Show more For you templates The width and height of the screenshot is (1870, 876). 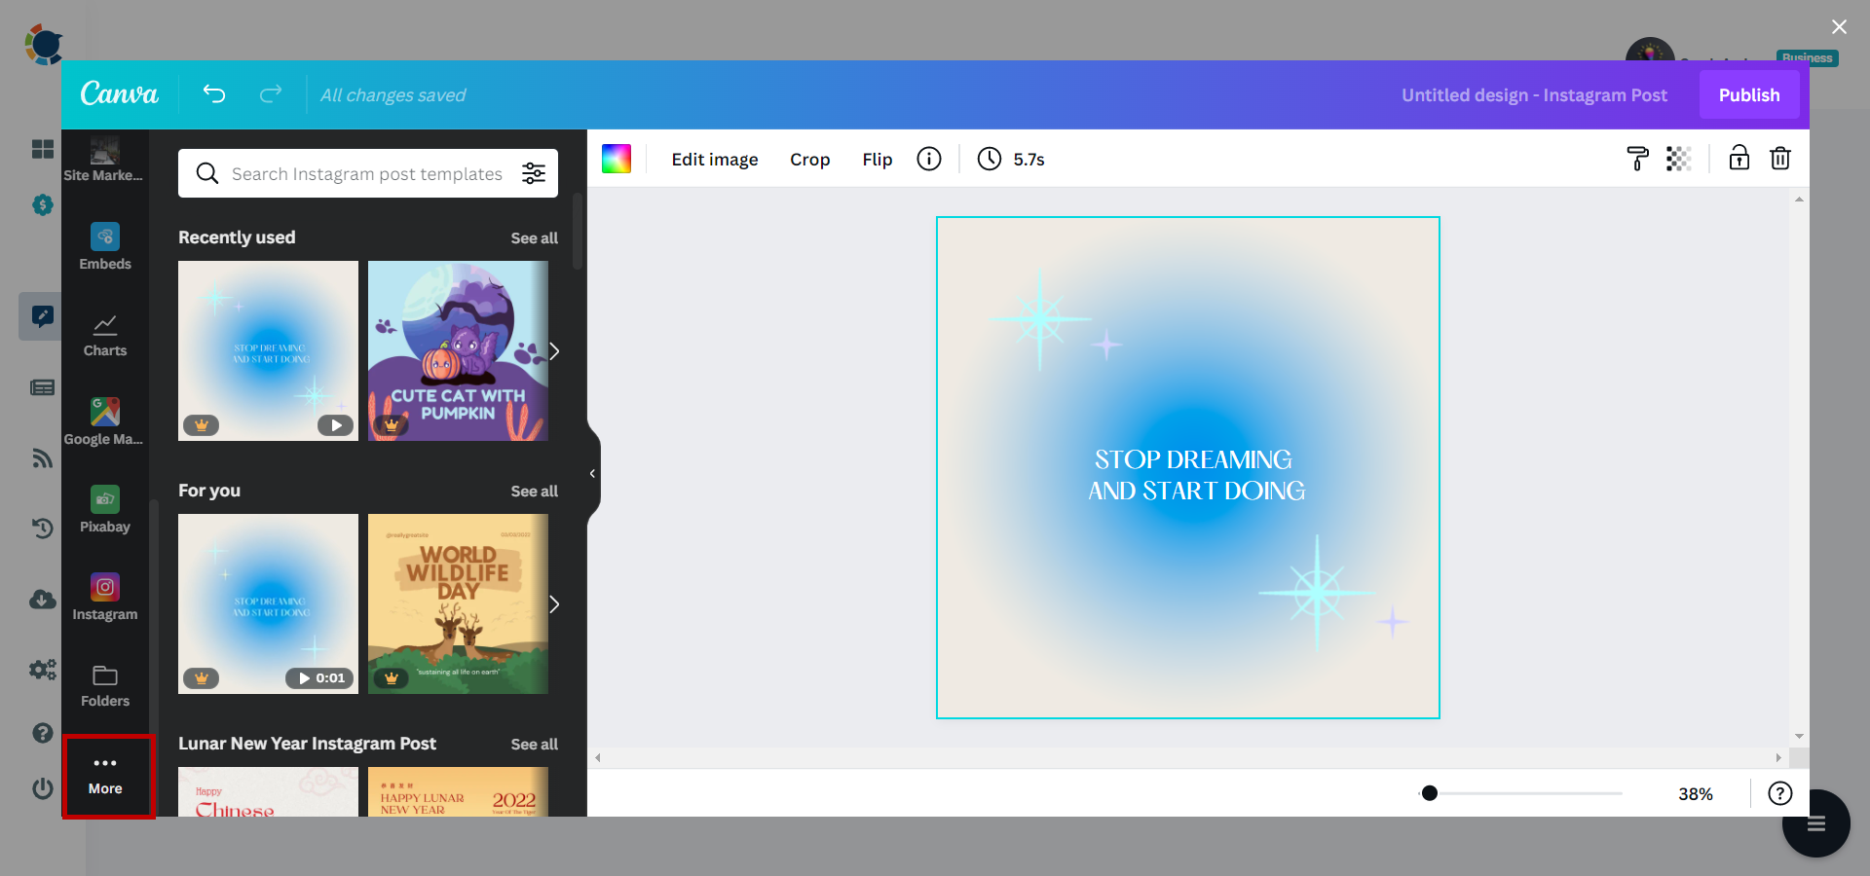[554, 604]
